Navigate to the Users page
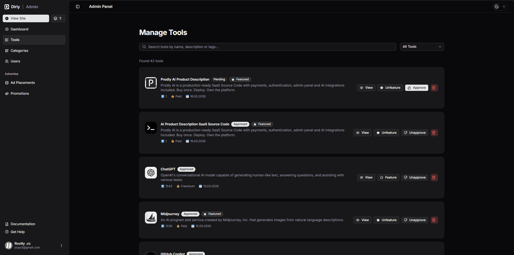This screenshot has width=514, height=255. [15, 61]
